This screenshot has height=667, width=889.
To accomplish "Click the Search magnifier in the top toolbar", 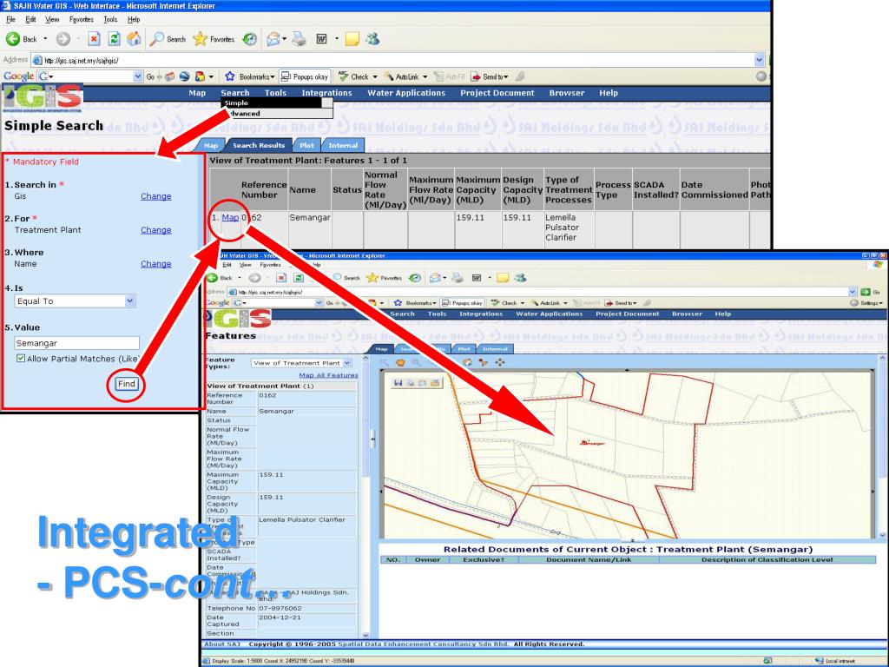I will tap(157, 38).
